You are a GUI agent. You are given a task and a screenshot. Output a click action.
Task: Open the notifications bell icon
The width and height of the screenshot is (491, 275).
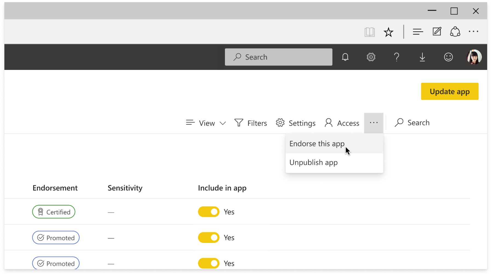point(345,57)
